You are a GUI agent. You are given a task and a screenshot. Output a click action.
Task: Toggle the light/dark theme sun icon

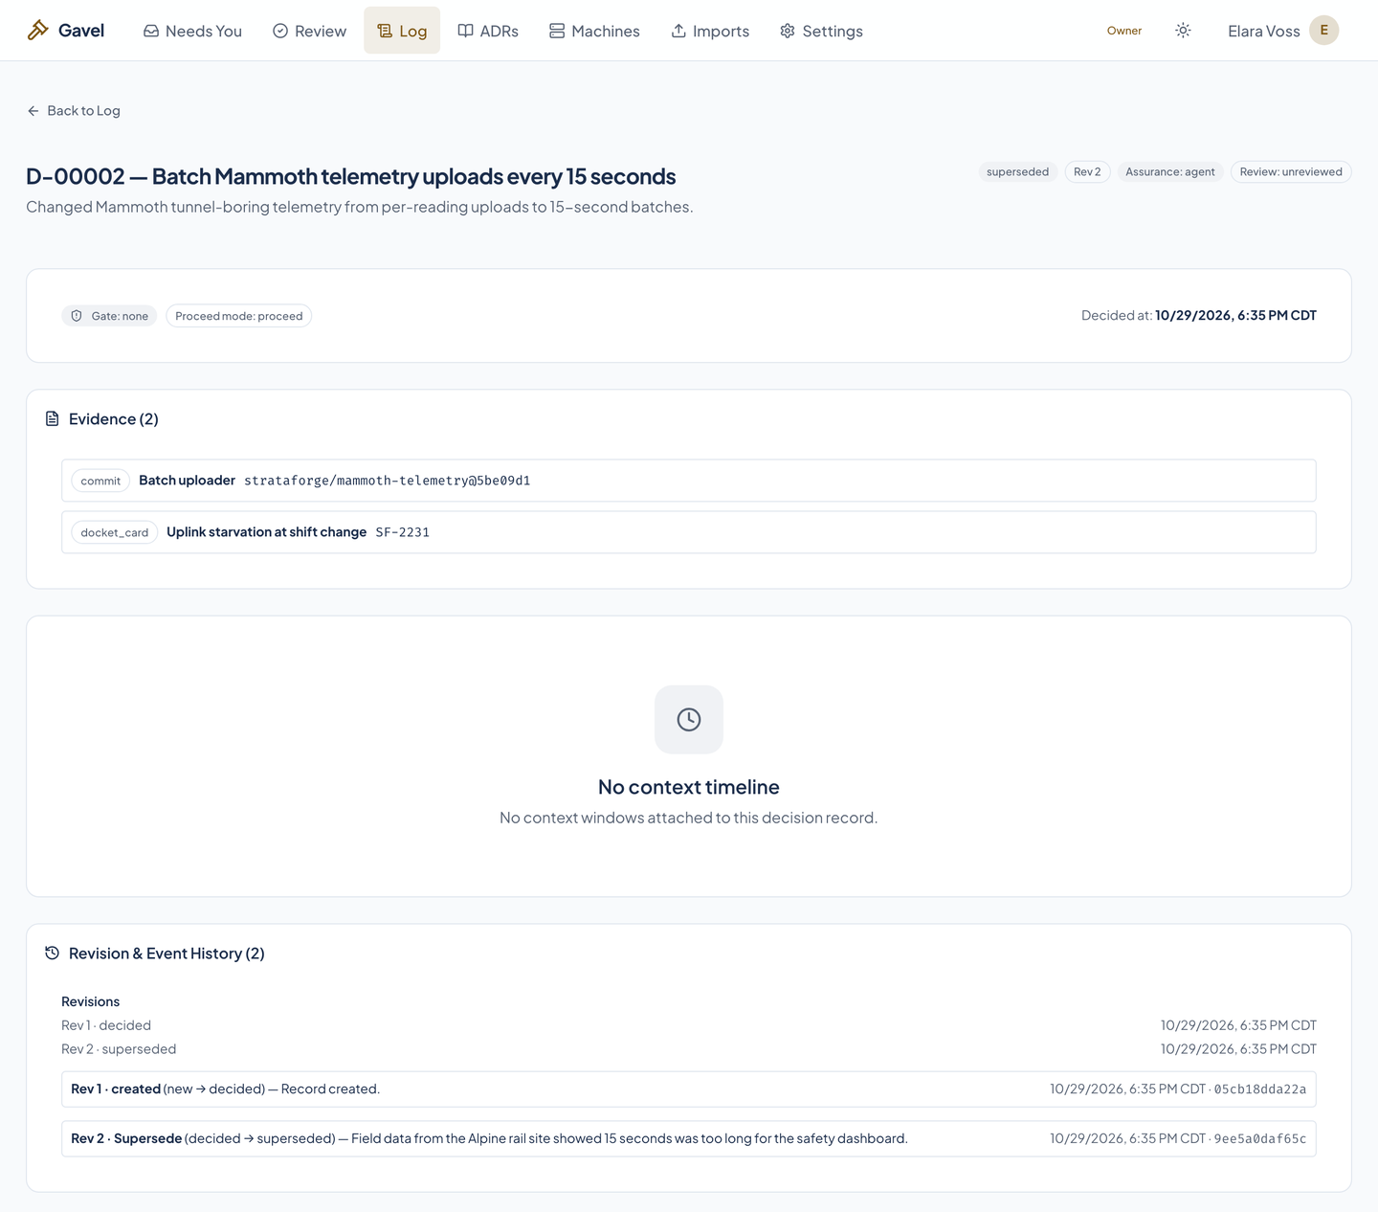[1183, 31]
